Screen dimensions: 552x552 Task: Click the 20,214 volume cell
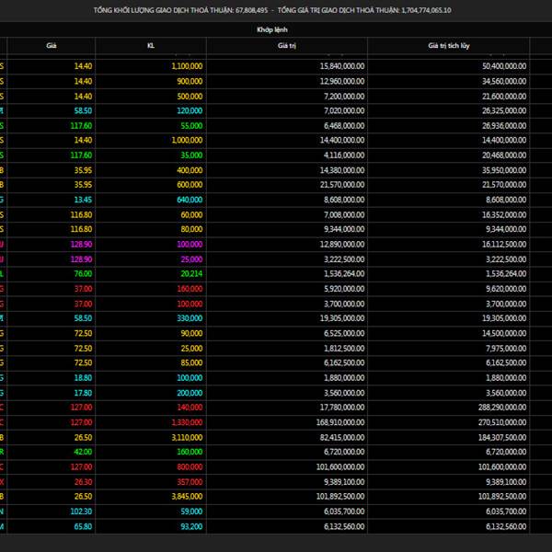click(191, 274)
